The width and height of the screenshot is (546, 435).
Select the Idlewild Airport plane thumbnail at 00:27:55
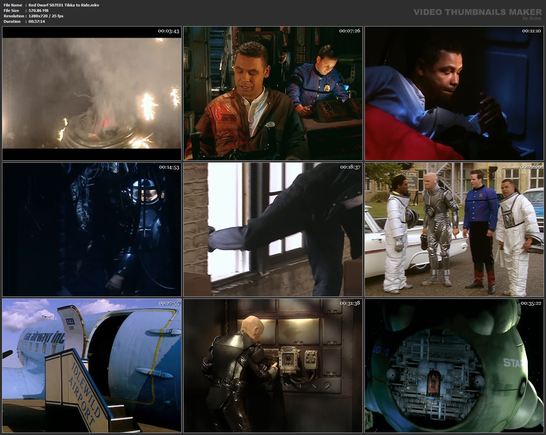pyautogui.click(x=92, y=366)
